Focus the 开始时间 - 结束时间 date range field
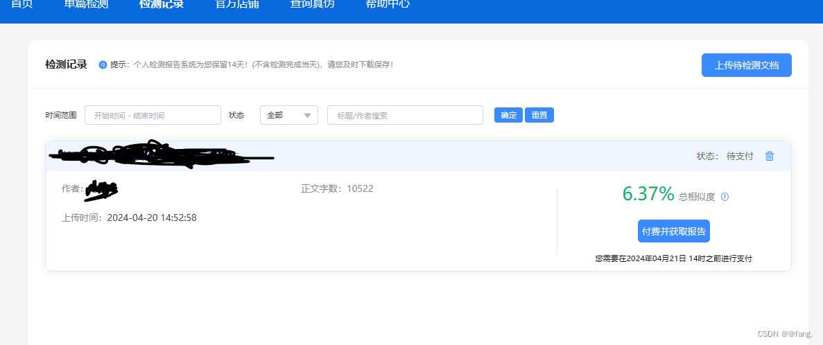The height and width of the screenshot is (345, 823). (x=153, y=116)
